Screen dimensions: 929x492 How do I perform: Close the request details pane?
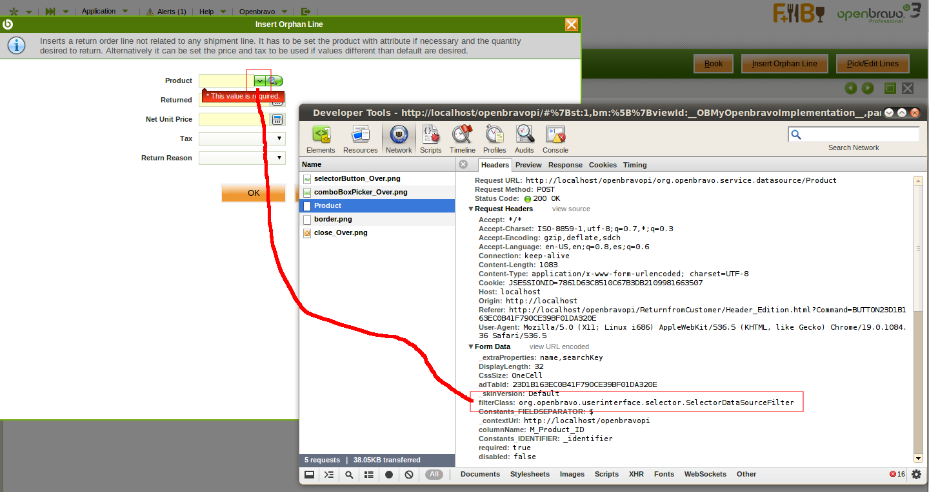point(463,164)
